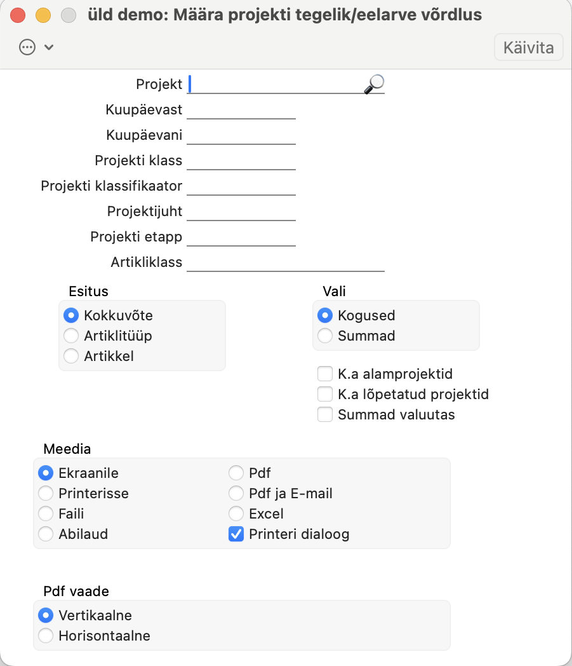572x666 pixels.
Task: Tick K.a lõpetatud projektid checkbox
Action: [325, 395]
